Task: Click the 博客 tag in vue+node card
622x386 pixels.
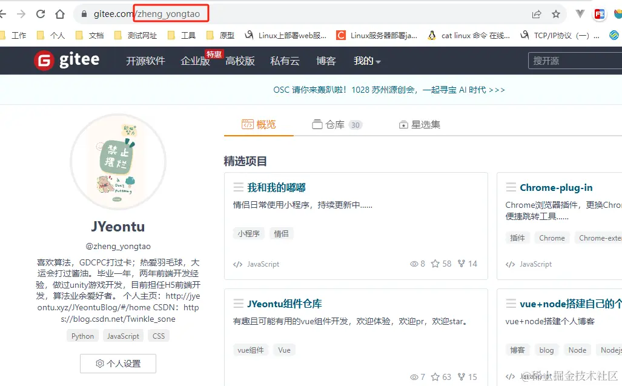Action: click(517, 350)
